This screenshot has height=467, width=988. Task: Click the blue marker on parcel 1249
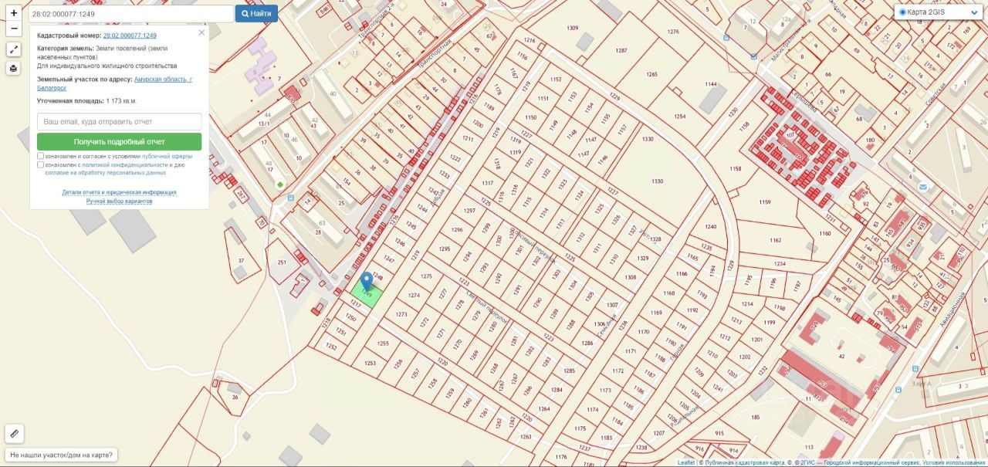[367, 281]
